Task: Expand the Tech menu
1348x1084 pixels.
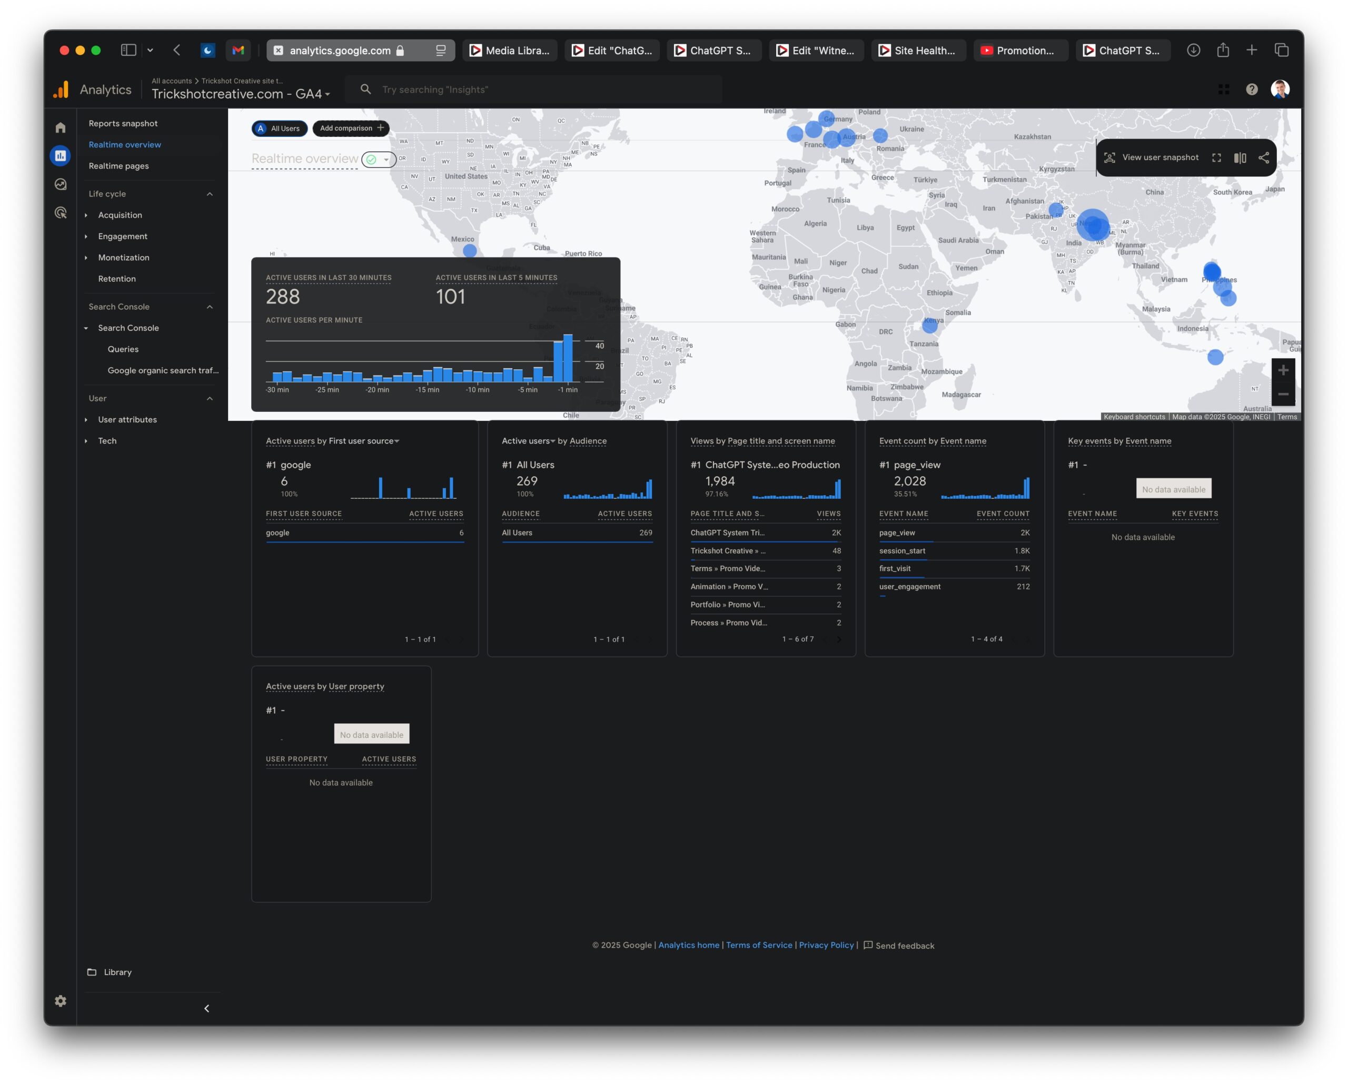Action: (x=86, y=441)
